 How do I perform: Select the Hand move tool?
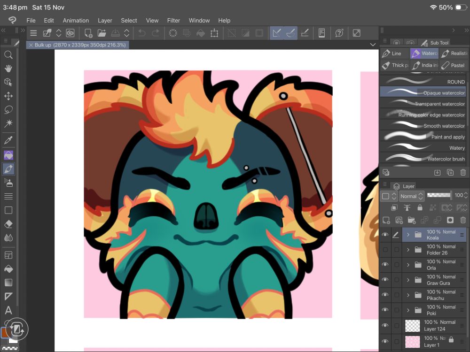coord(8,68)
